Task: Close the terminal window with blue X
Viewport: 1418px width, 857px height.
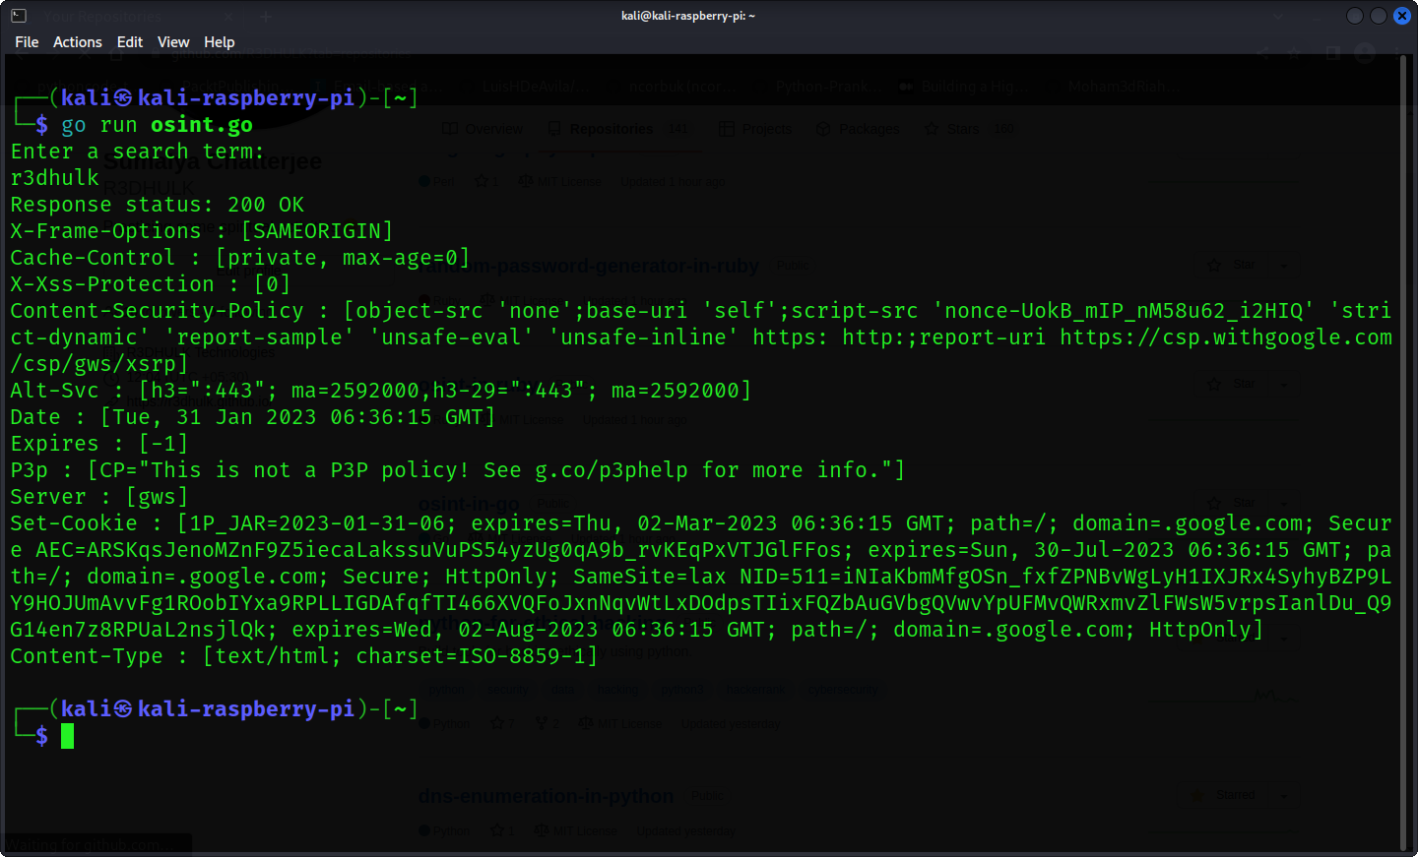Action: pos(1402,16)
